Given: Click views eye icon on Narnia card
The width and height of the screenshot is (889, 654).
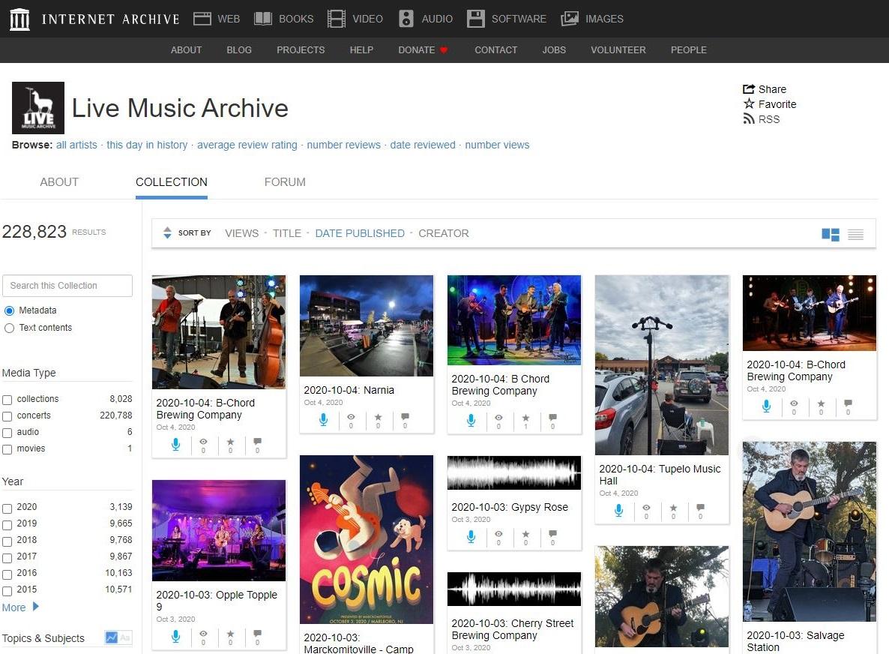Looking at the screenshot, I should (351, 418).
